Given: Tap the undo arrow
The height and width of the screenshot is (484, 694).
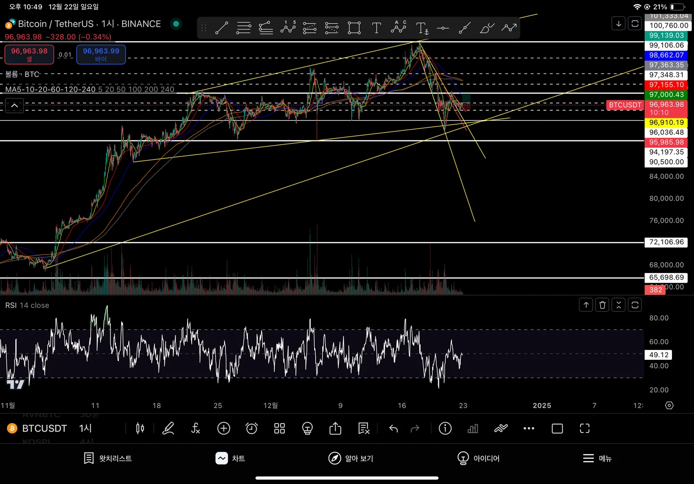Looking at the screenshot, I should tap(394, 428).
